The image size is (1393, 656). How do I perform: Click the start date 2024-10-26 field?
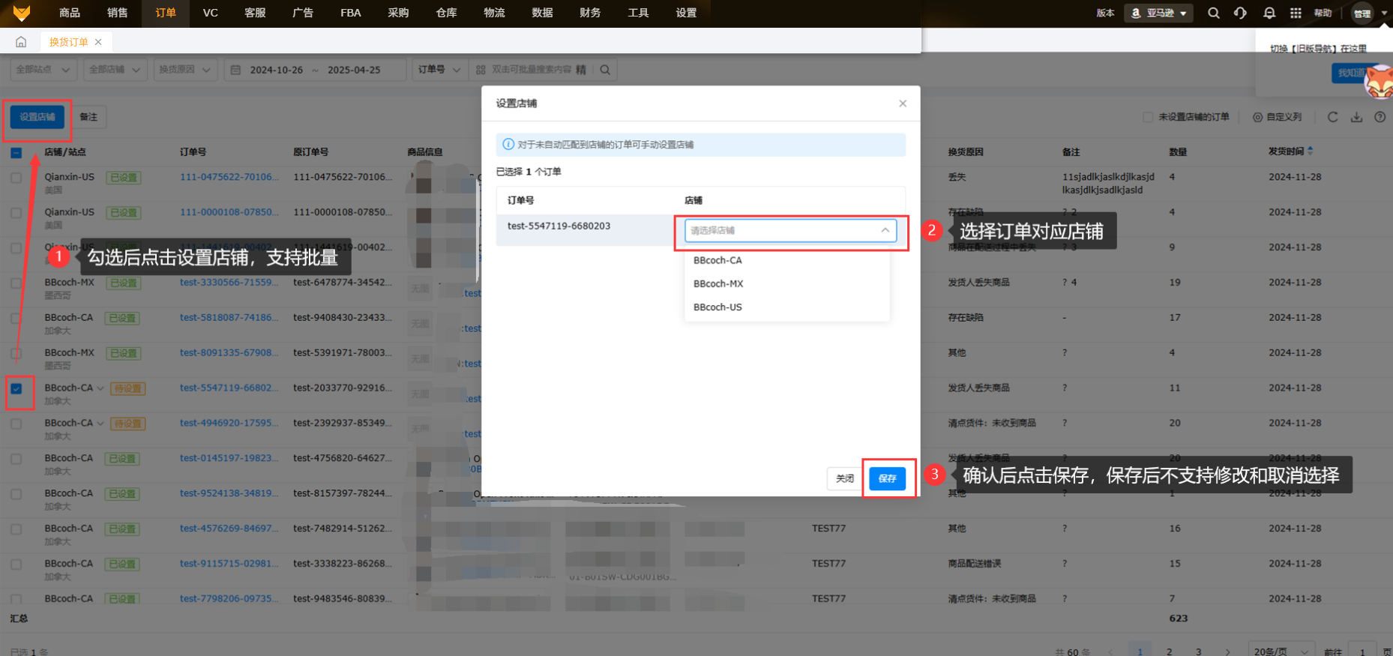(277, 70)
